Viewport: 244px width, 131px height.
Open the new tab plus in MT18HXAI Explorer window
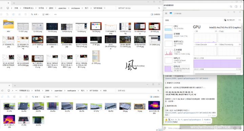click(x=14, y=3)
